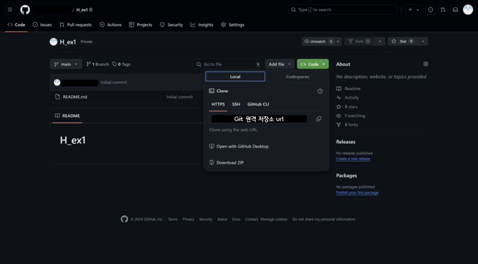Toggle the green Code dropdown button
The width and height of the screenshot is (478, 264).
(313, 64)
